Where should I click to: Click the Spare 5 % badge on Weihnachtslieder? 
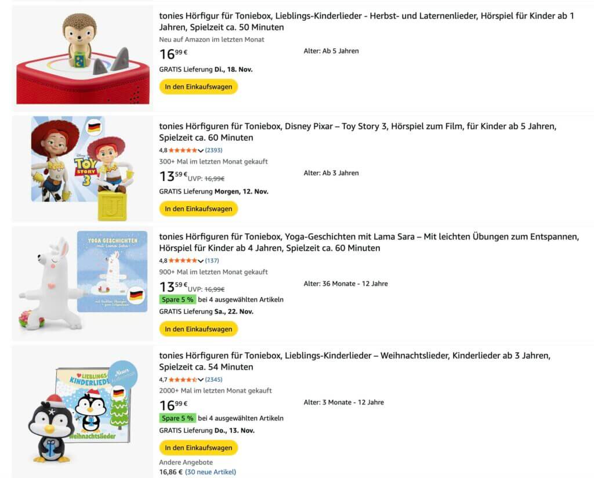click(177, 418)
